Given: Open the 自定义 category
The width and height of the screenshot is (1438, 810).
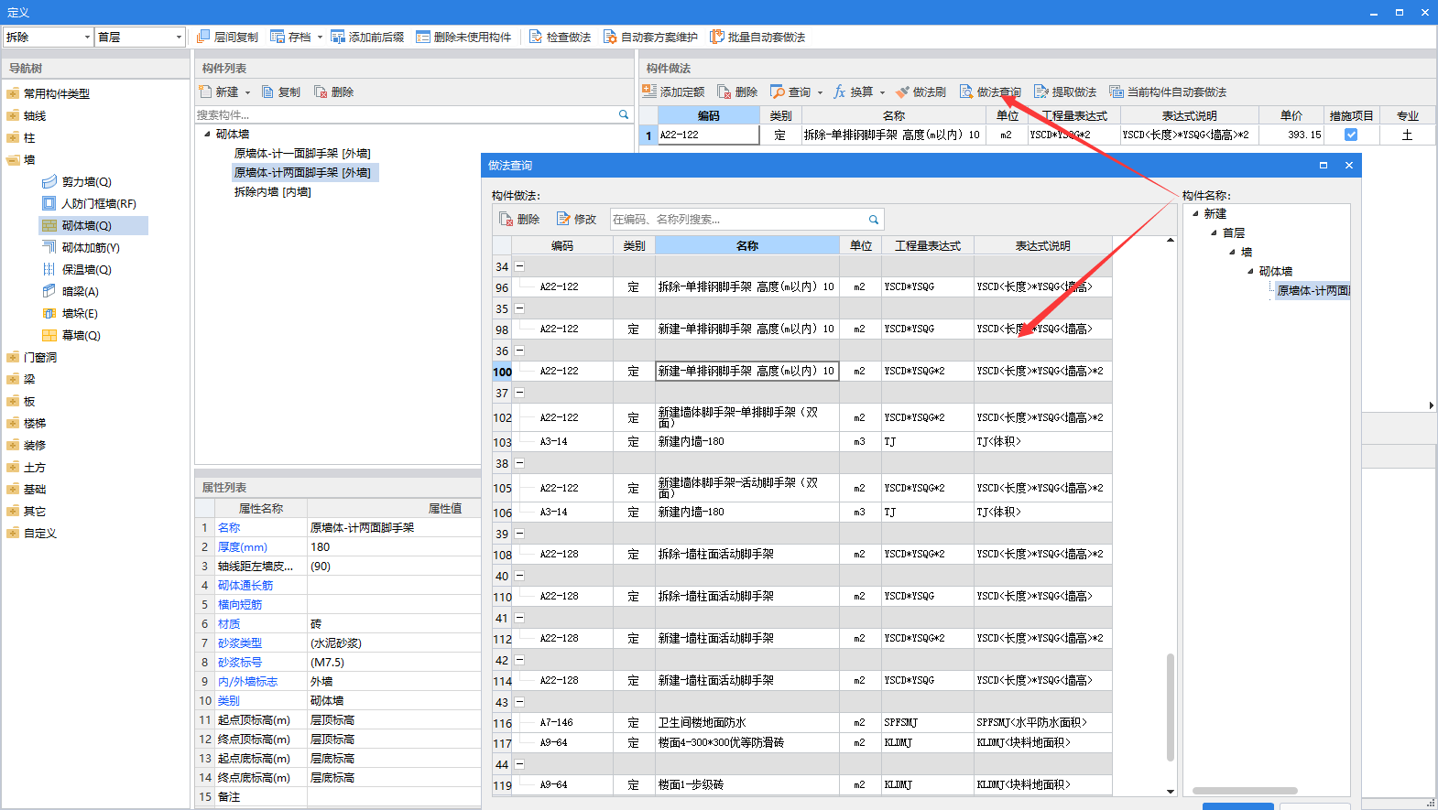Looking at the screenshot, I should coord(39,533).
